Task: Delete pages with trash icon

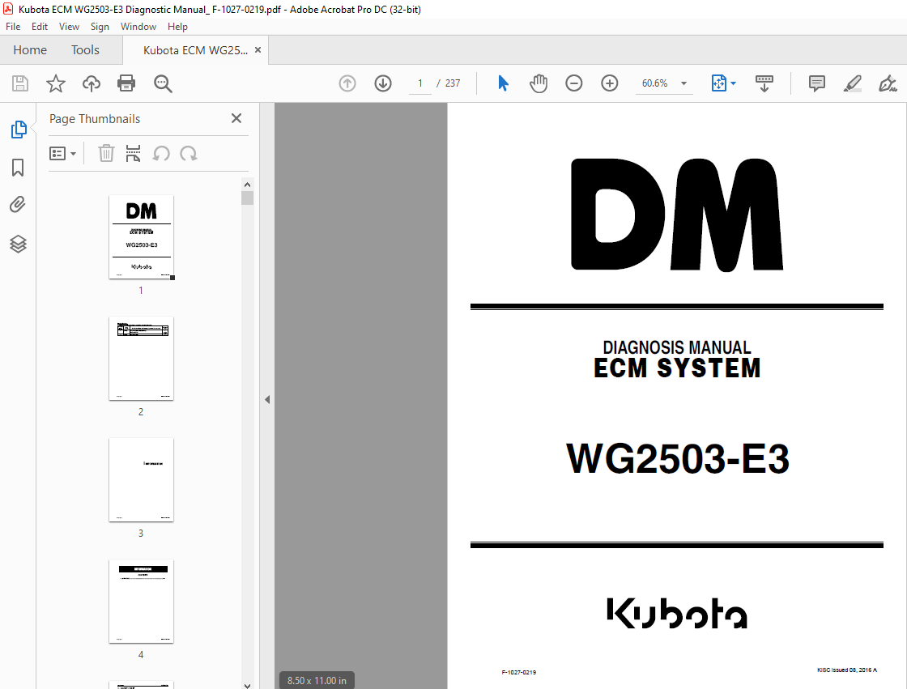Action: (106, 153)
